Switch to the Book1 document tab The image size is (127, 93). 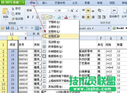[x=120, y=28]
